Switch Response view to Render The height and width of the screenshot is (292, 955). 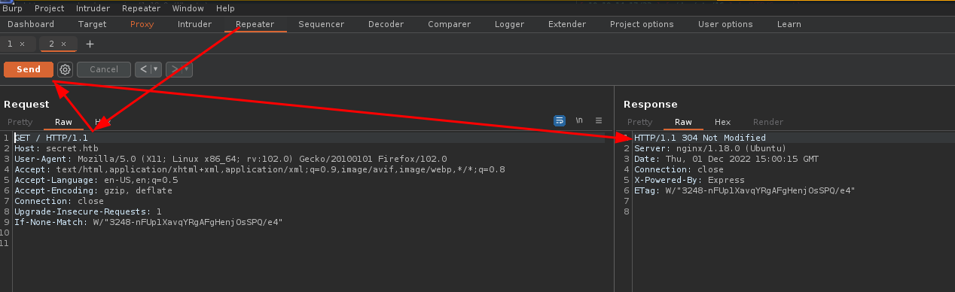click(768, 122)
